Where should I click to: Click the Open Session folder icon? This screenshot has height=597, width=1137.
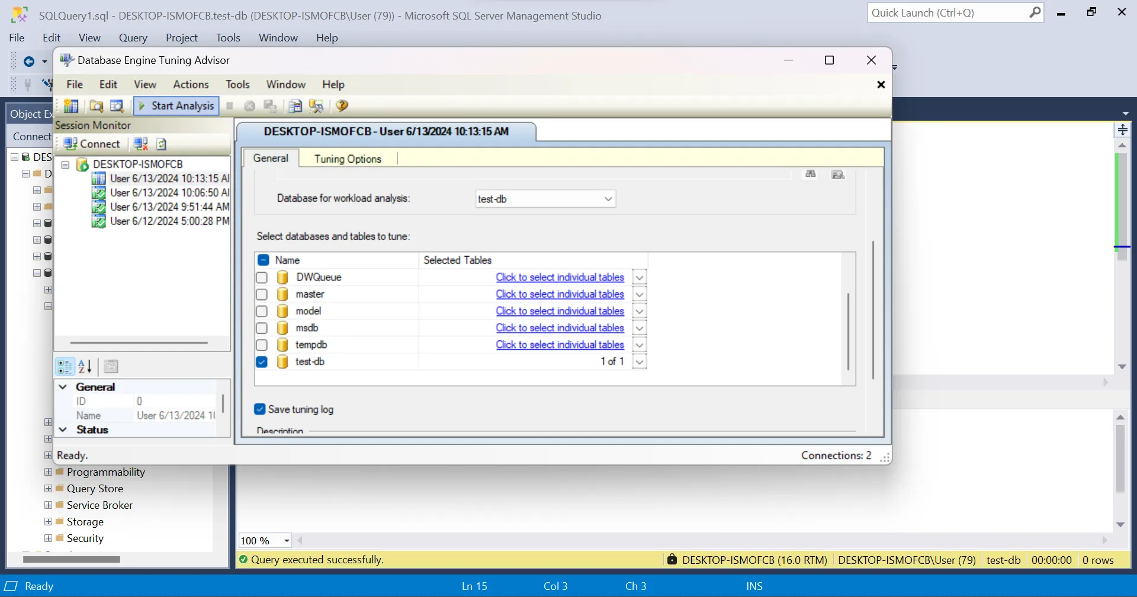pos(96,106)
